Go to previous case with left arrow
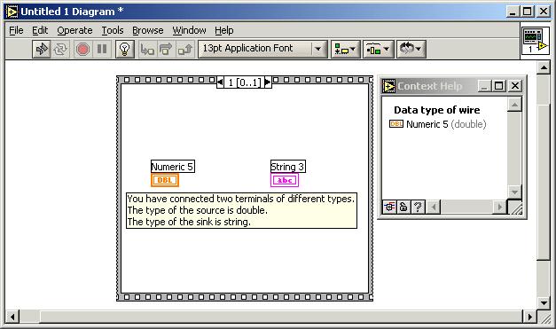The image size is (556, 329). 220,82
